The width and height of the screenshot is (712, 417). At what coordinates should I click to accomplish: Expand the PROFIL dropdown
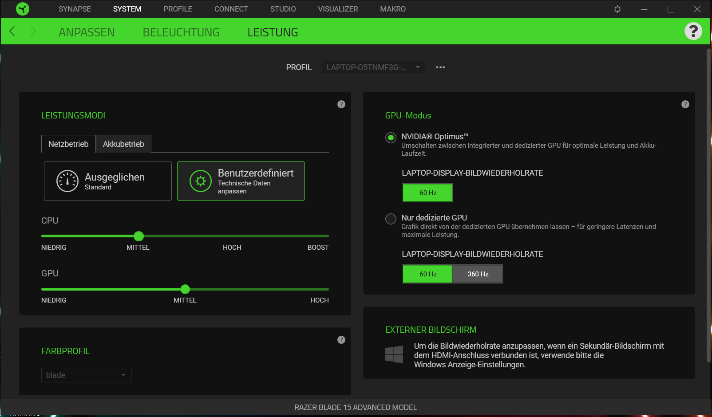coord(373,67)
